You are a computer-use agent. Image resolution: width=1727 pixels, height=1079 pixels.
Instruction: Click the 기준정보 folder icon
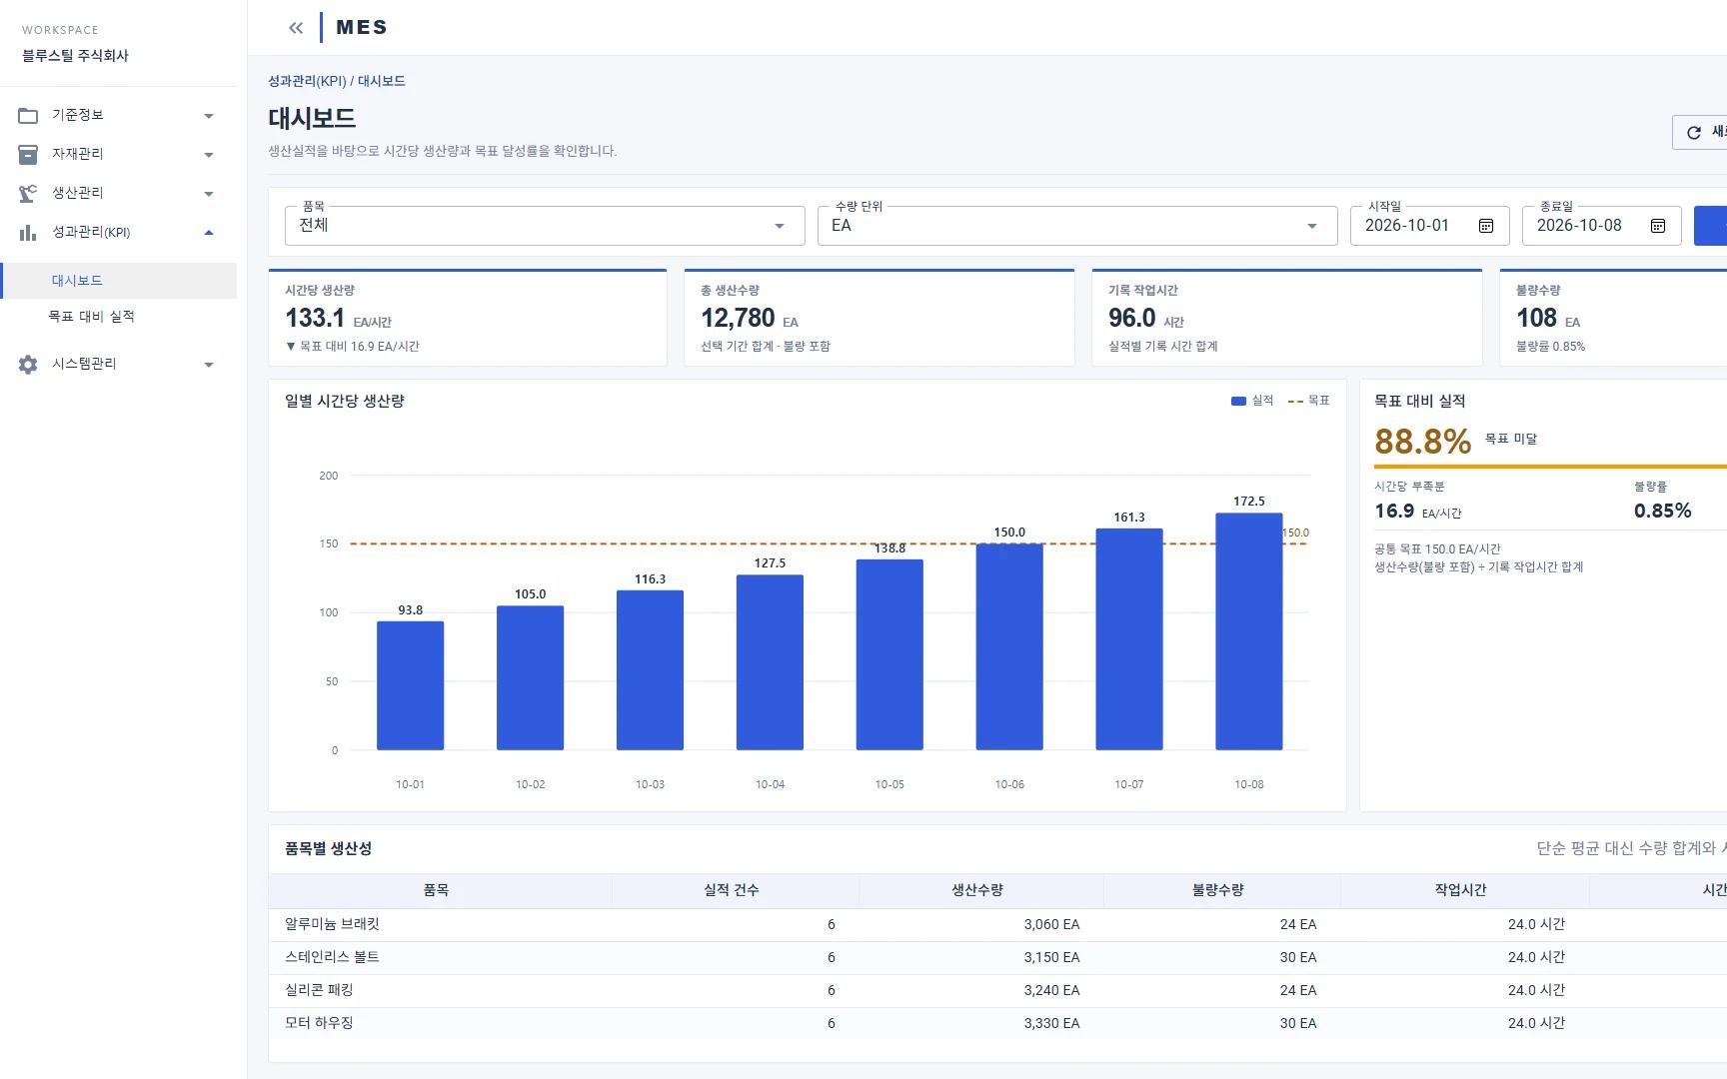pyautogui.click(x=28, y=116)
